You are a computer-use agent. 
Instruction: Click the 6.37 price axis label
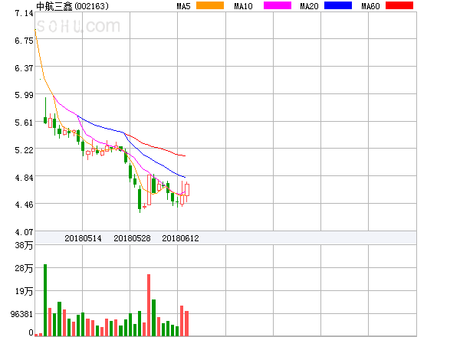24,68
